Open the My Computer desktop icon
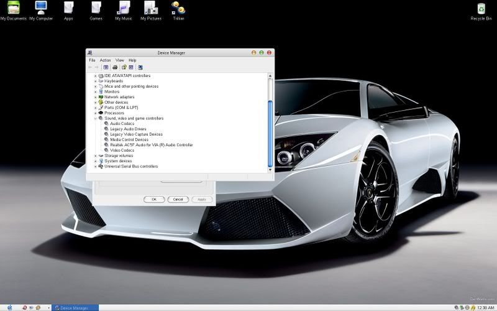497x311 pixels. pos(40,9)
